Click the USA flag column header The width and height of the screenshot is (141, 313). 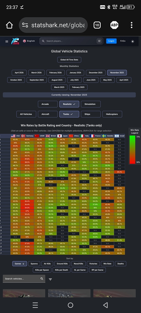click(15, 136)
